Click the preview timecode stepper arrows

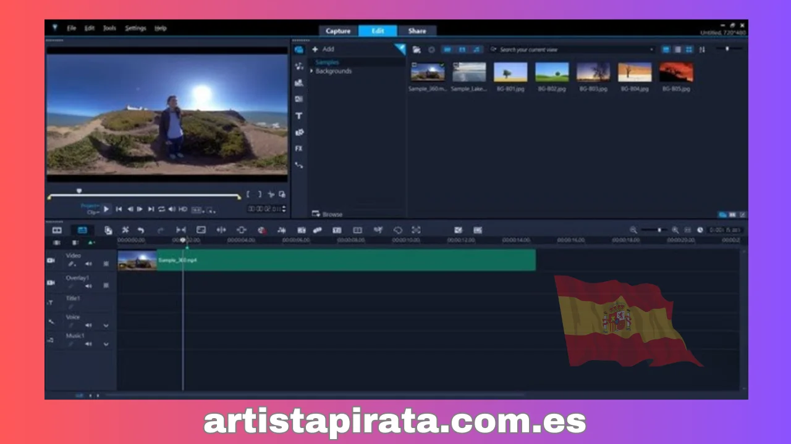click(x=284, y=209)
